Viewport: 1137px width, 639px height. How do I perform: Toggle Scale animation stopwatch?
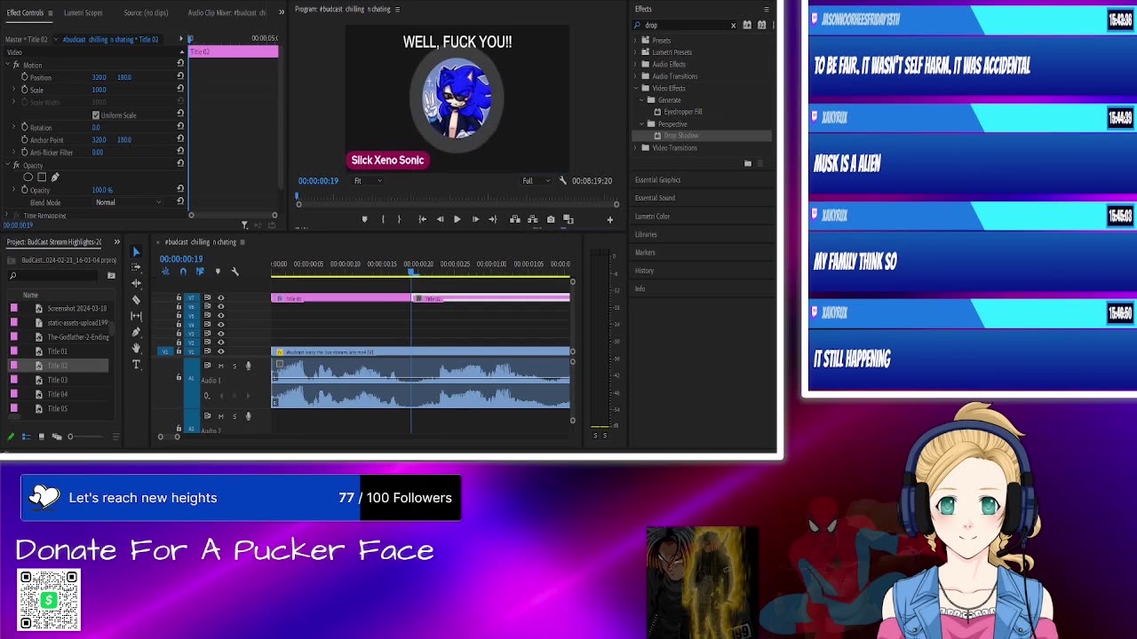pyautogui.click(x=25, y=90)
